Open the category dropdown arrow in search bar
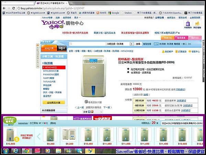 tap(131, 44)
